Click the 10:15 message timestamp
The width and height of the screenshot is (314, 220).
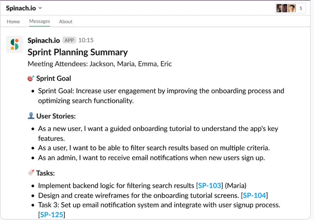point(86,40)
